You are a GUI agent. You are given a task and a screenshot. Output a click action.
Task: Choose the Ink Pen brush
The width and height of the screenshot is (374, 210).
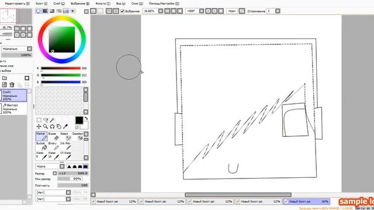tap(65, 146)
